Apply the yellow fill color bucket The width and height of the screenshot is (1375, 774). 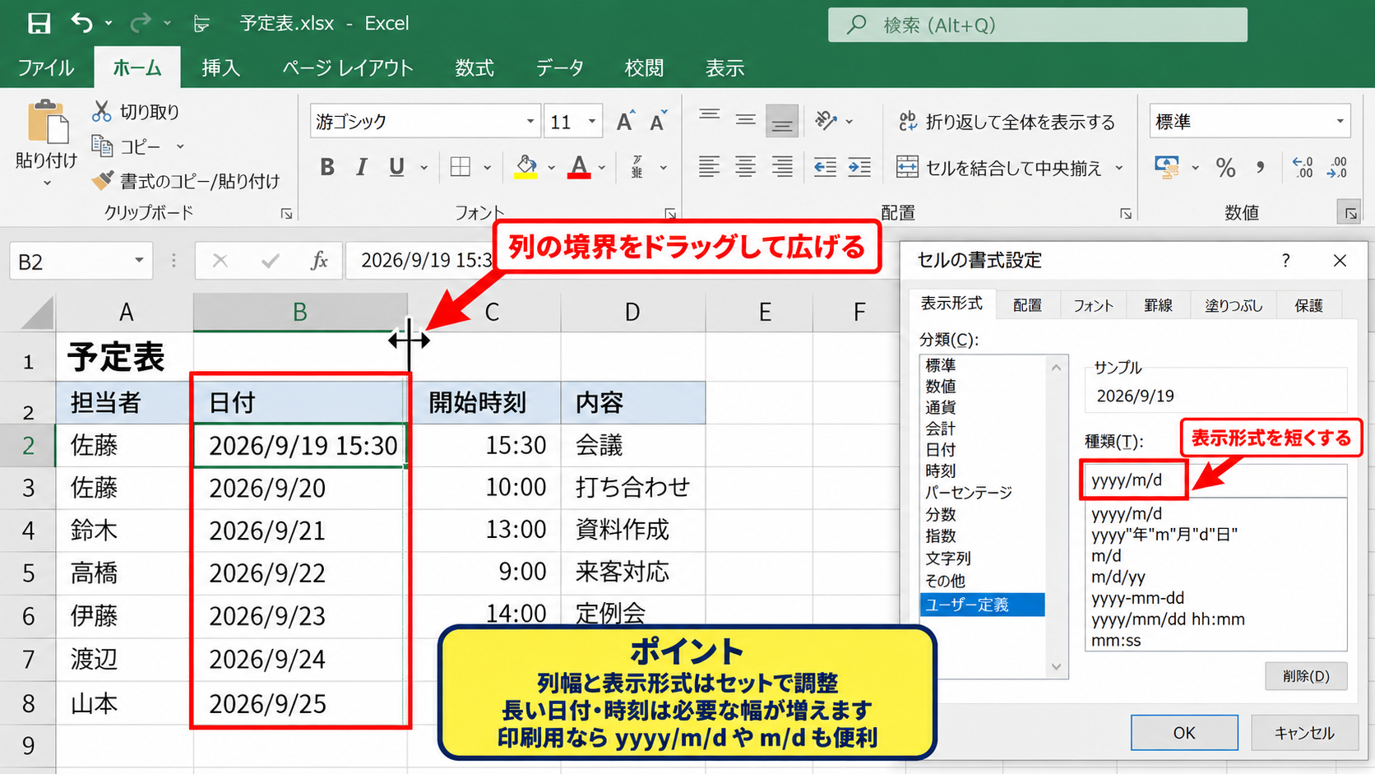pyautogui.click(x=526, y=167)
